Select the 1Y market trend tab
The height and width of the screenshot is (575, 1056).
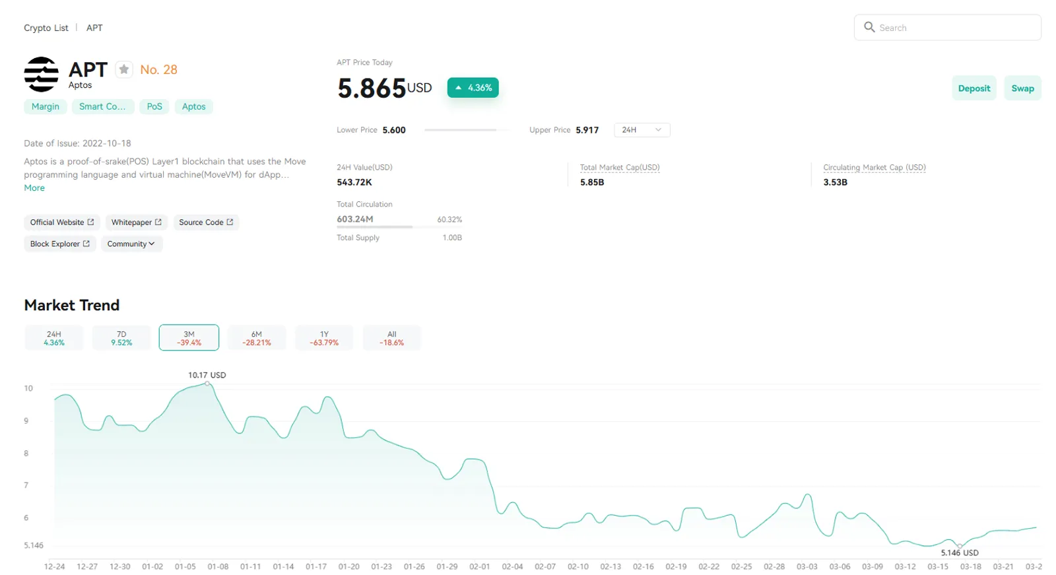coord(324,338)
